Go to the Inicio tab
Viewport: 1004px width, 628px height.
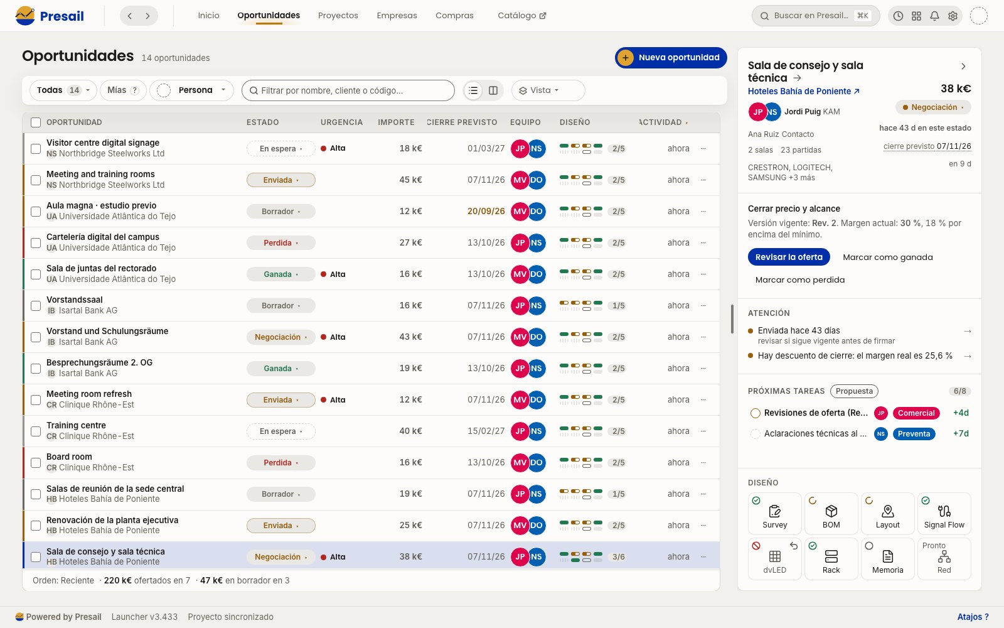pyautogui.click(x=208, y=16)
